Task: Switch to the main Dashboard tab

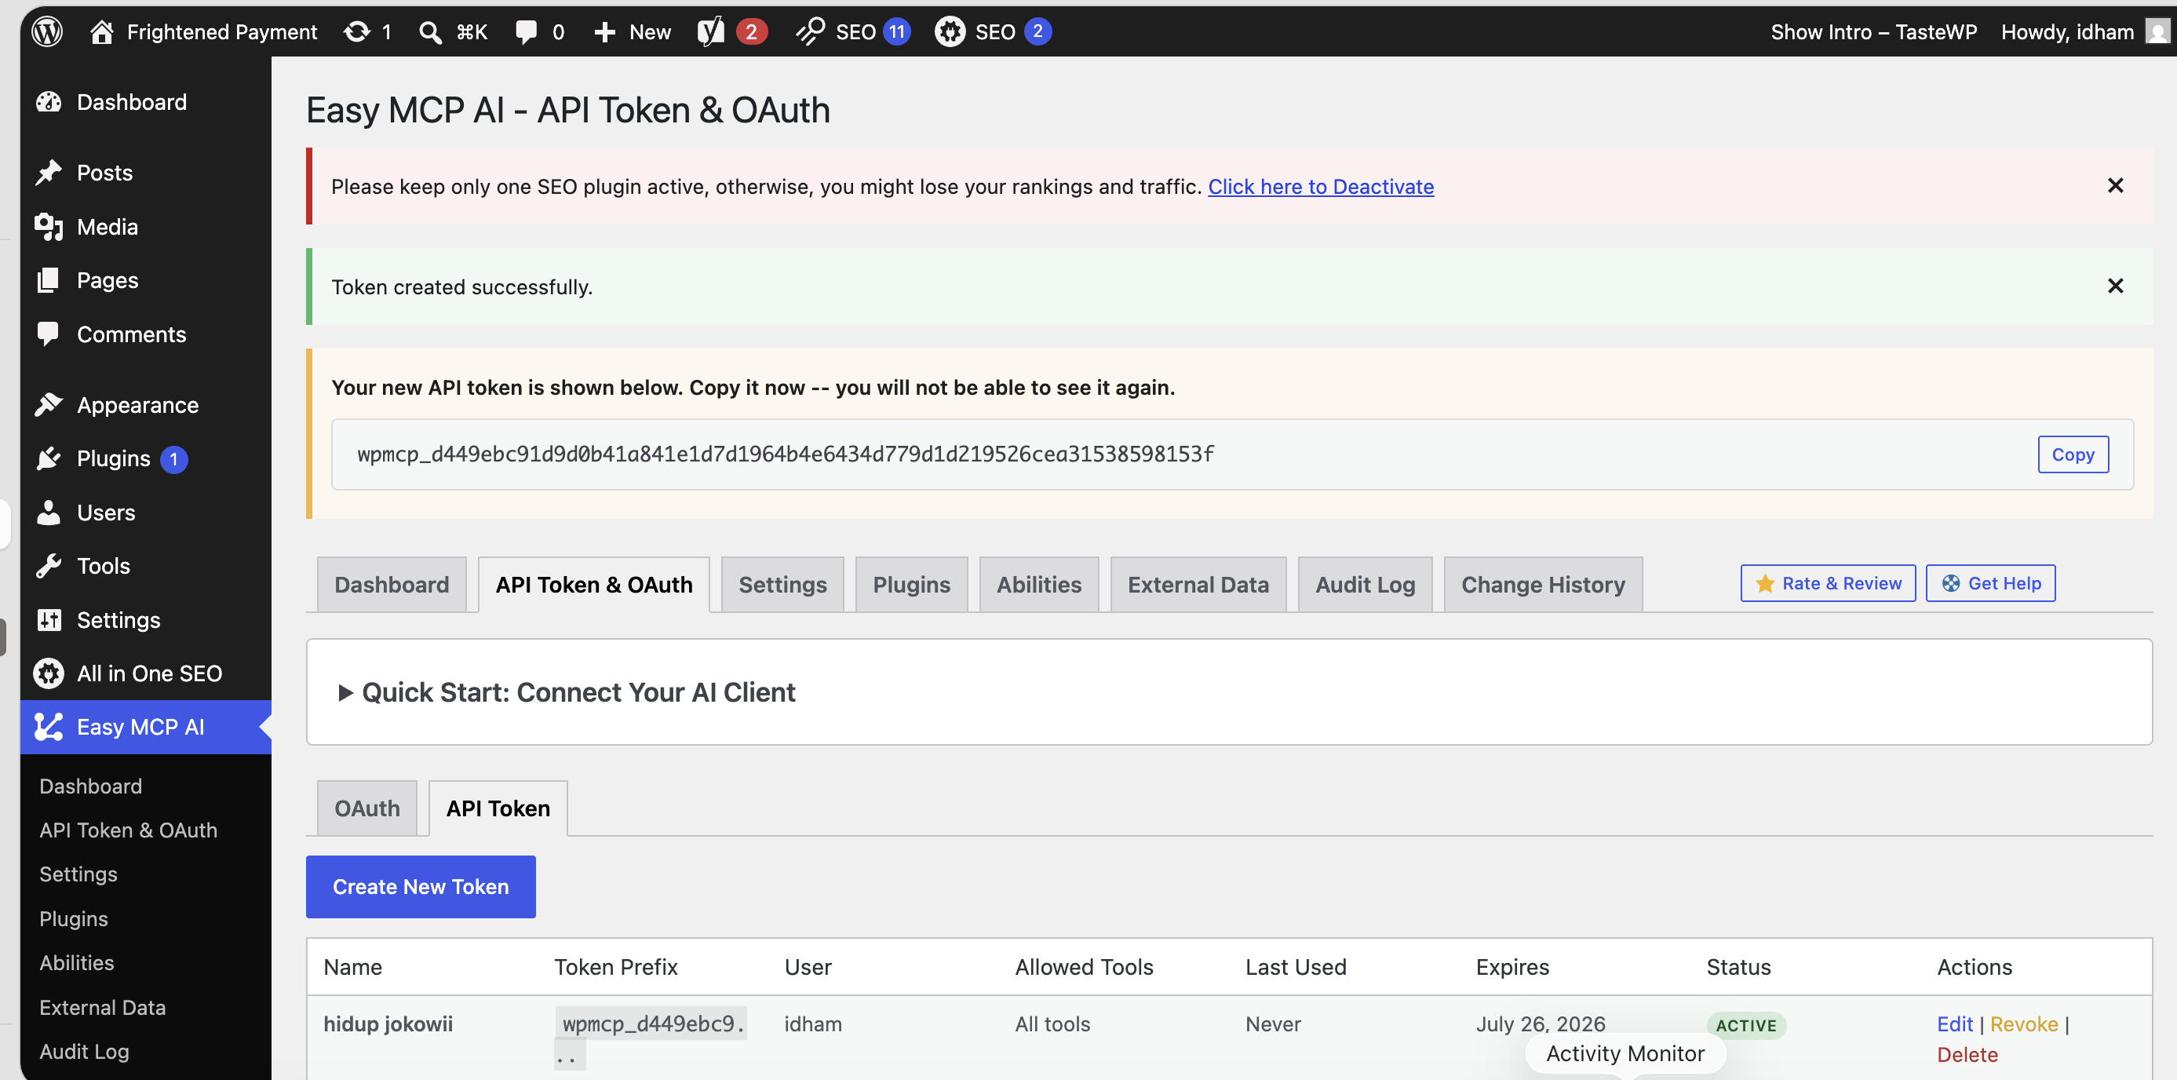Action: click(392, 584)
